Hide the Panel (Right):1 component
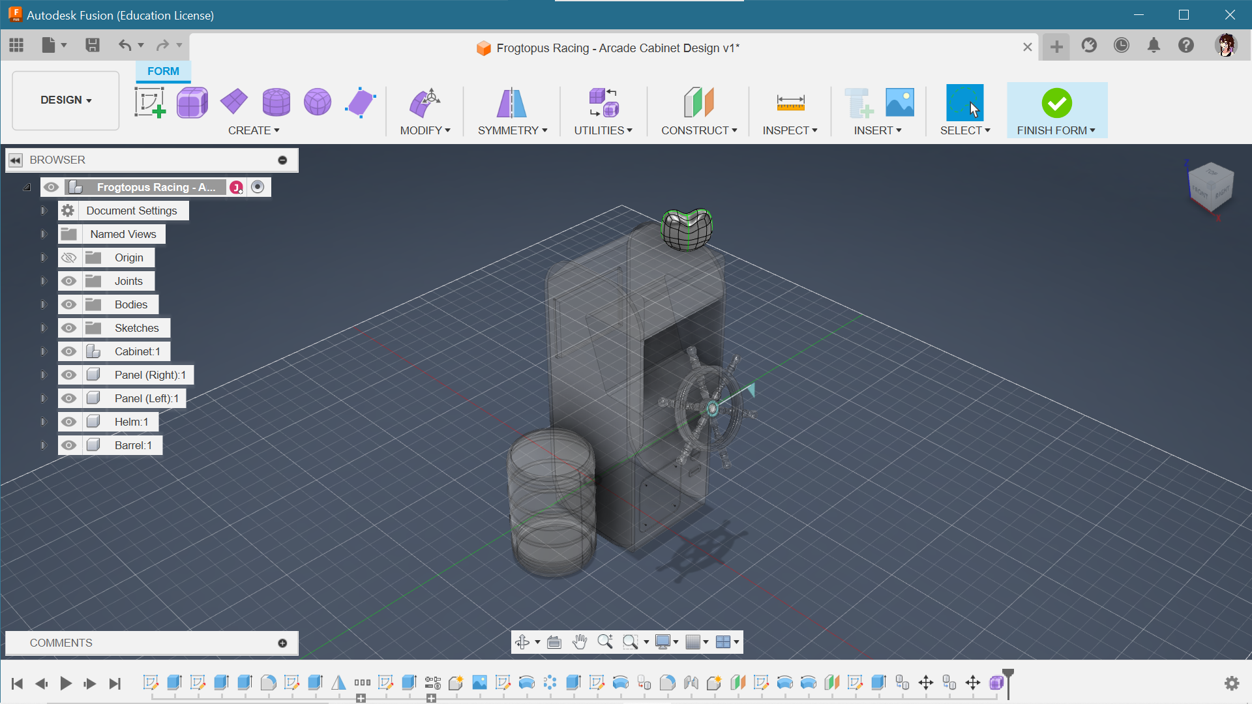The image size is (1252, 704). (x=69, y=375)
